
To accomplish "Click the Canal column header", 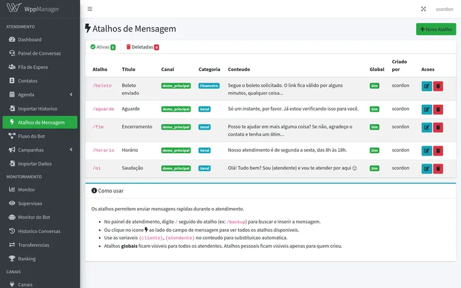I will pyautogui.click(x=168, y=69).
